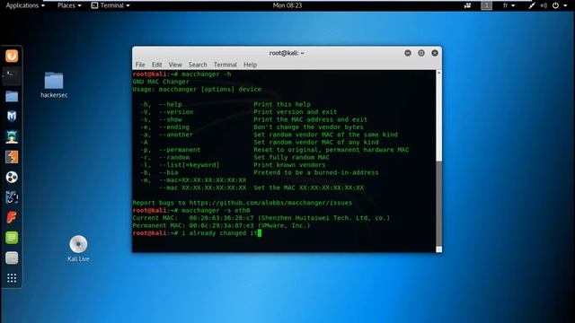575x323 pixels.
Task: Show all applications grid
Action: pos(12,278)
